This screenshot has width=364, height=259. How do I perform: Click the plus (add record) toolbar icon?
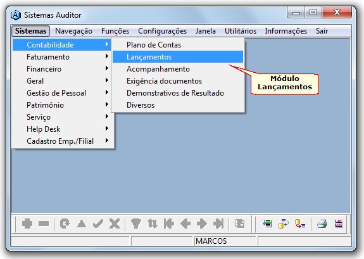[27, 224]
